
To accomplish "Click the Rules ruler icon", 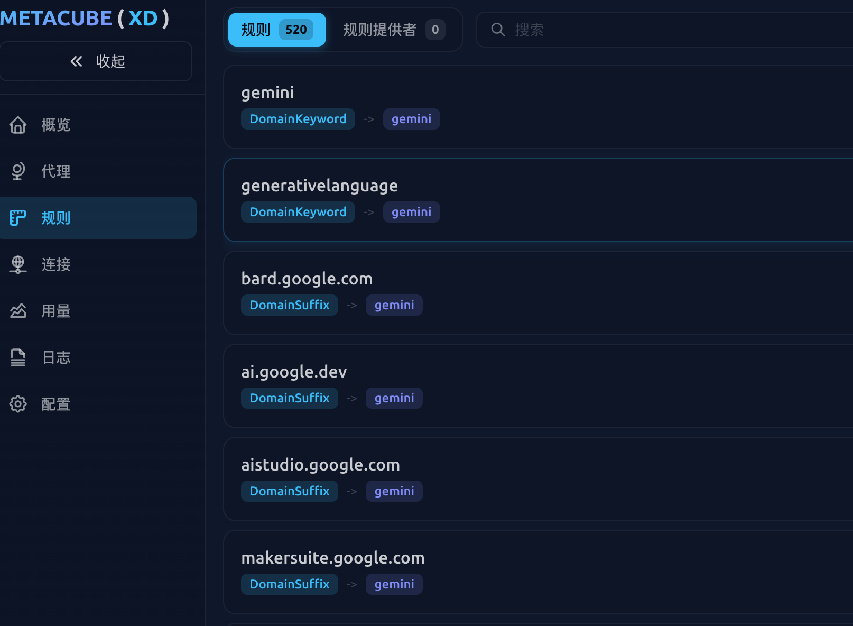I will pos(18,218).
